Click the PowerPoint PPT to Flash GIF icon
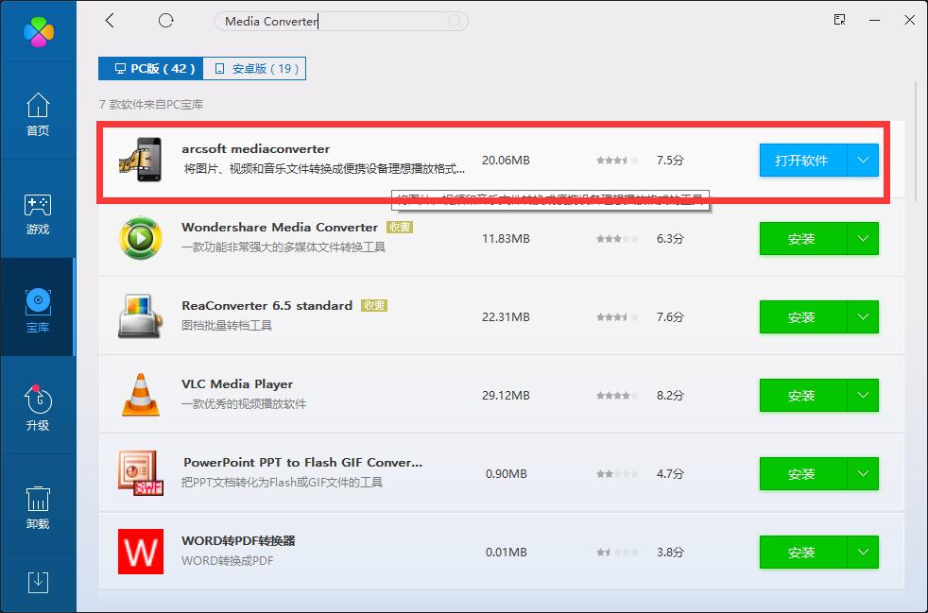 point(140,473)
